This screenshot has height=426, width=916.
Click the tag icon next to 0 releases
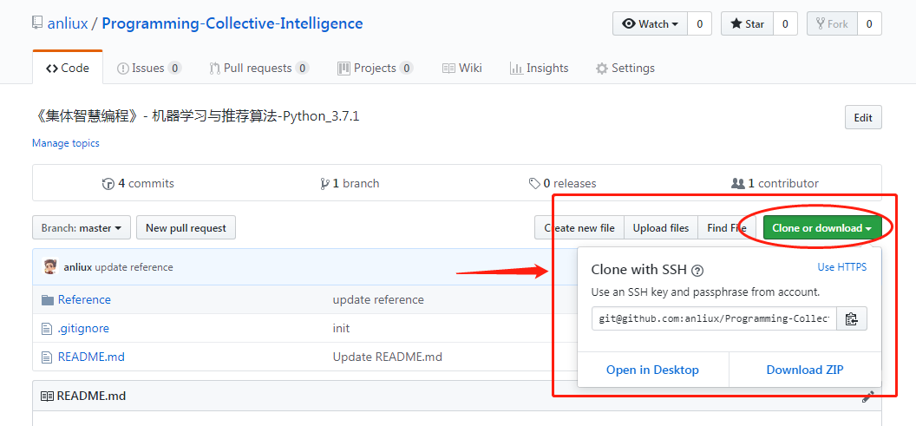[x=534, y=183]
